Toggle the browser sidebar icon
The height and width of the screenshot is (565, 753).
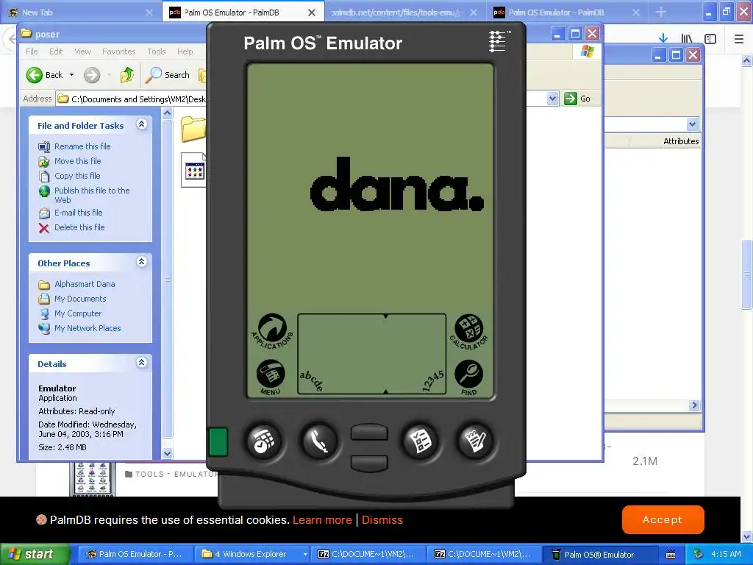pyautogui.click(x=710, y=38)
